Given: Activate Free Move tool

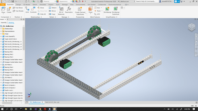Looking at the screenshot, I should coord(18,8).
